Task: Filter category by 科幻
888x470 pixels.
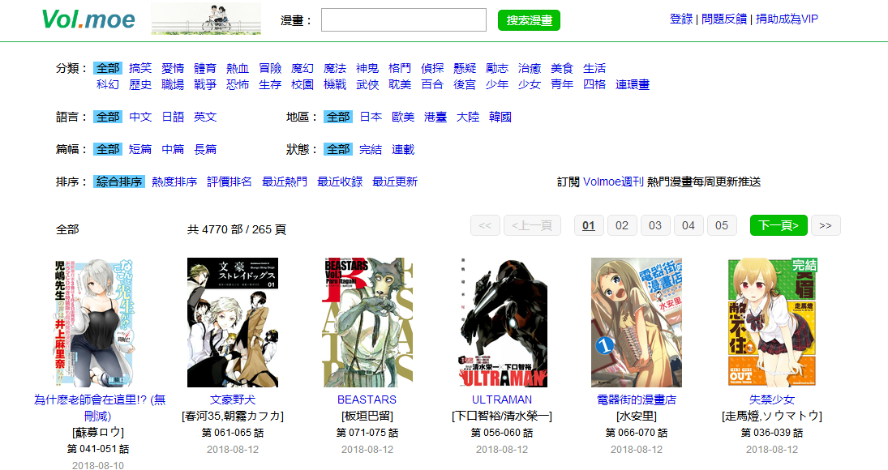Action: pyautogui.click(x=108, y=84)
